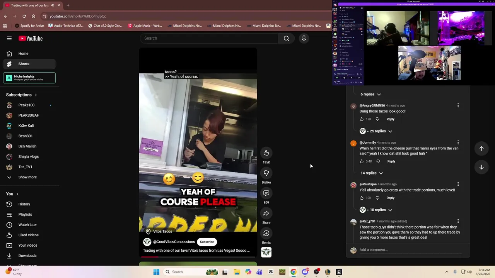
Task: Open the Vitos Tacos location tag
Action: tap(159, 231)
